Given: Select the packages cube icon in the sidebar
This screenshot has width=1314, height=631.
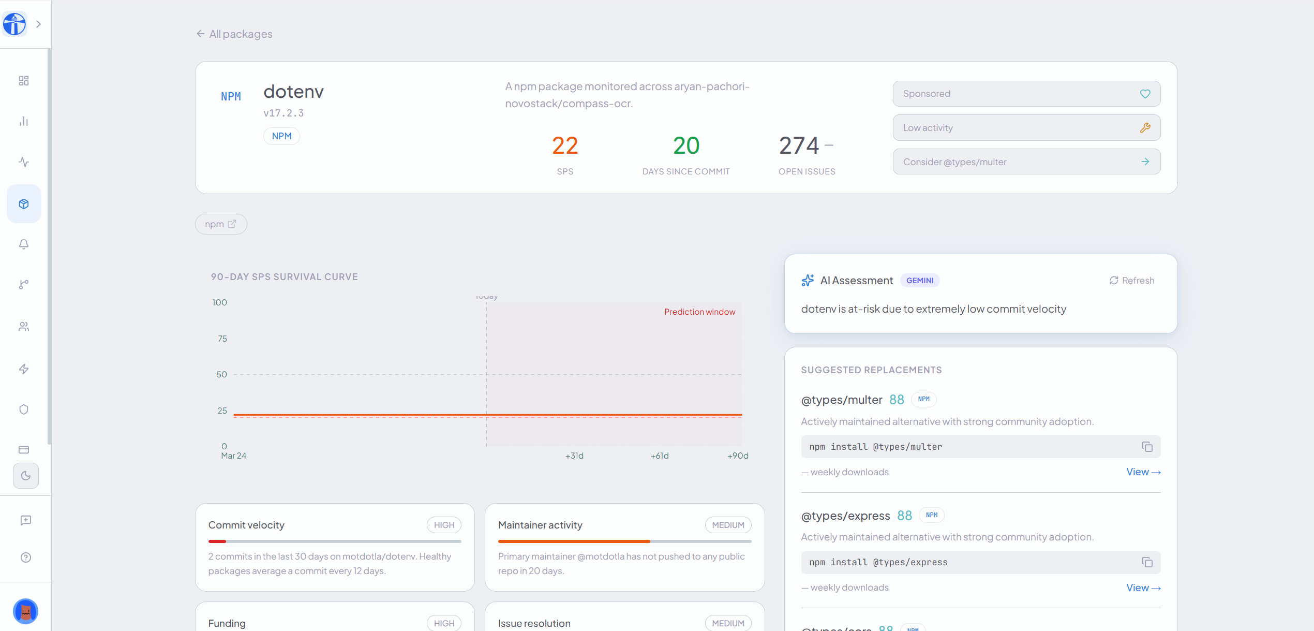Looking at the screenshot, I should click(24, 204).
